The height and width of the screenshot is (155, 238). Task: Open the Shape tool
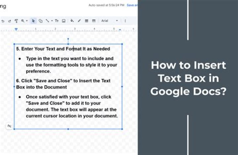click(40, 21)
